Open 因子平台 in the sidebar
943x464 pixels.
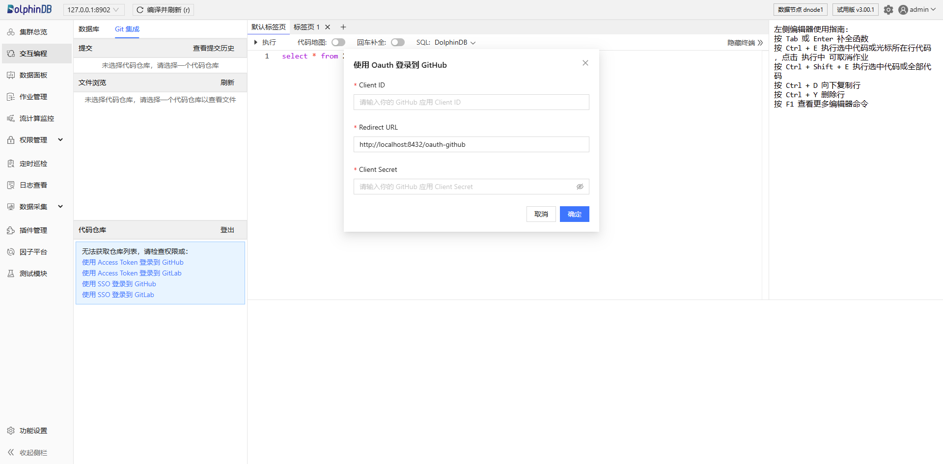click(x=33, y=252)
